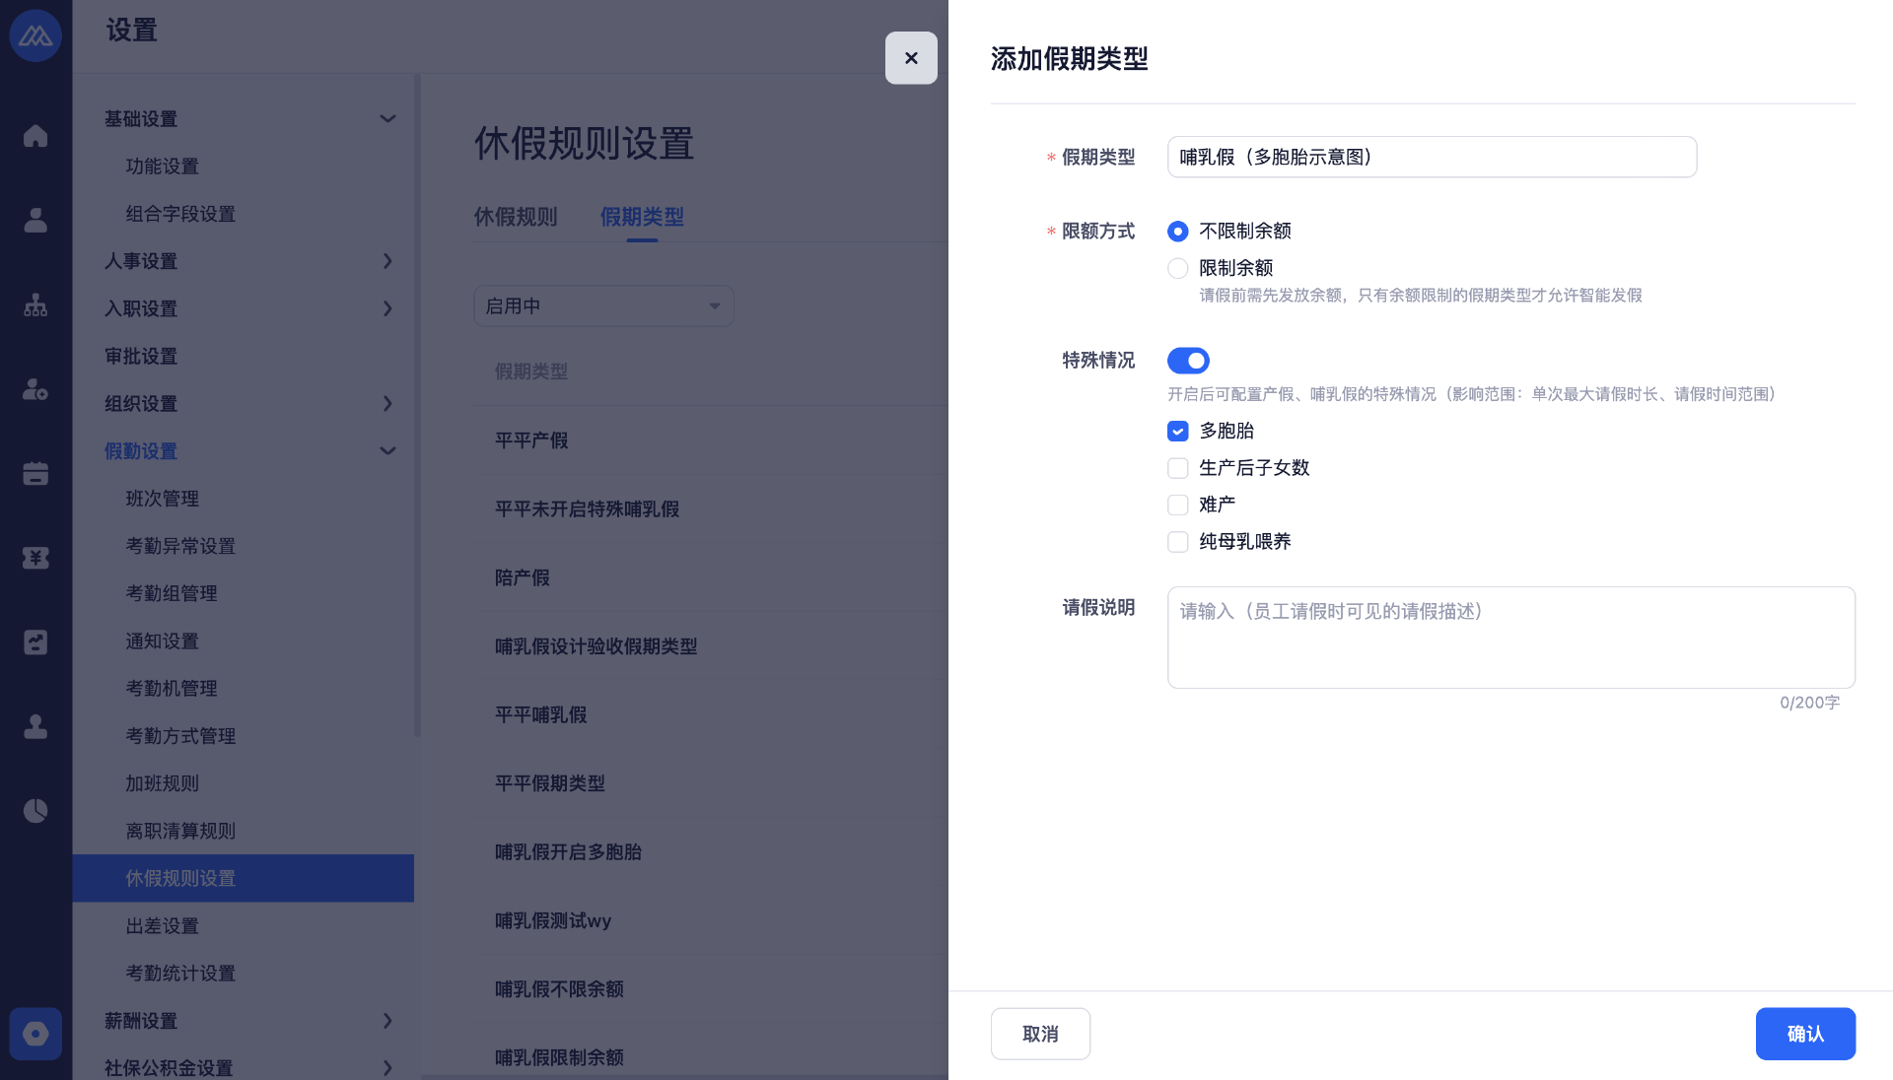Click the home icon in sidebar
The width and height of the screenshot is (1893, 1080).
pos(35,136)
